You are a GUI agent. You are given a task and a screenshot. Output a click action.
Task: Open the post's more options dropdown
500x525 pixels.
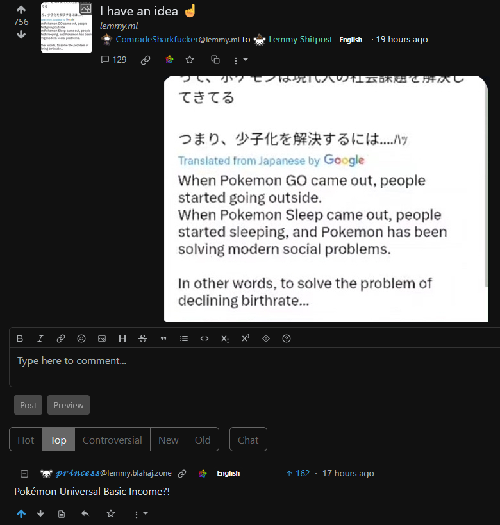[x=240, y=60]
